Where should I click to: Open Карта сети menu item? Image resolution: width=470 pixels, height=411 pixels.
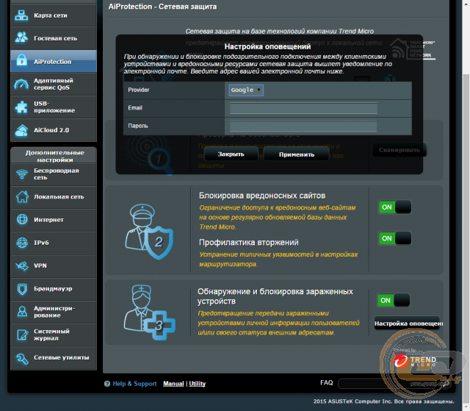coord(54,15)
